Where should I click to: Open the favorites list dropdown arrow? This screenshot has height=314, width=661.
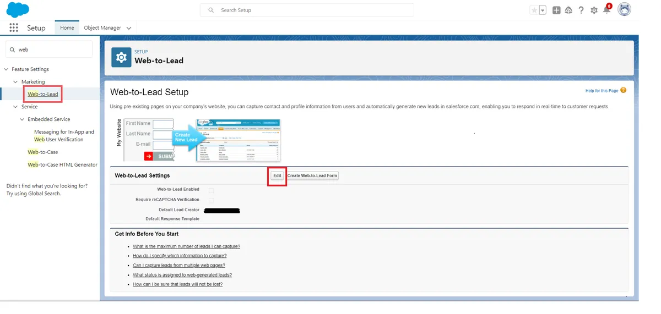(543, 10)
